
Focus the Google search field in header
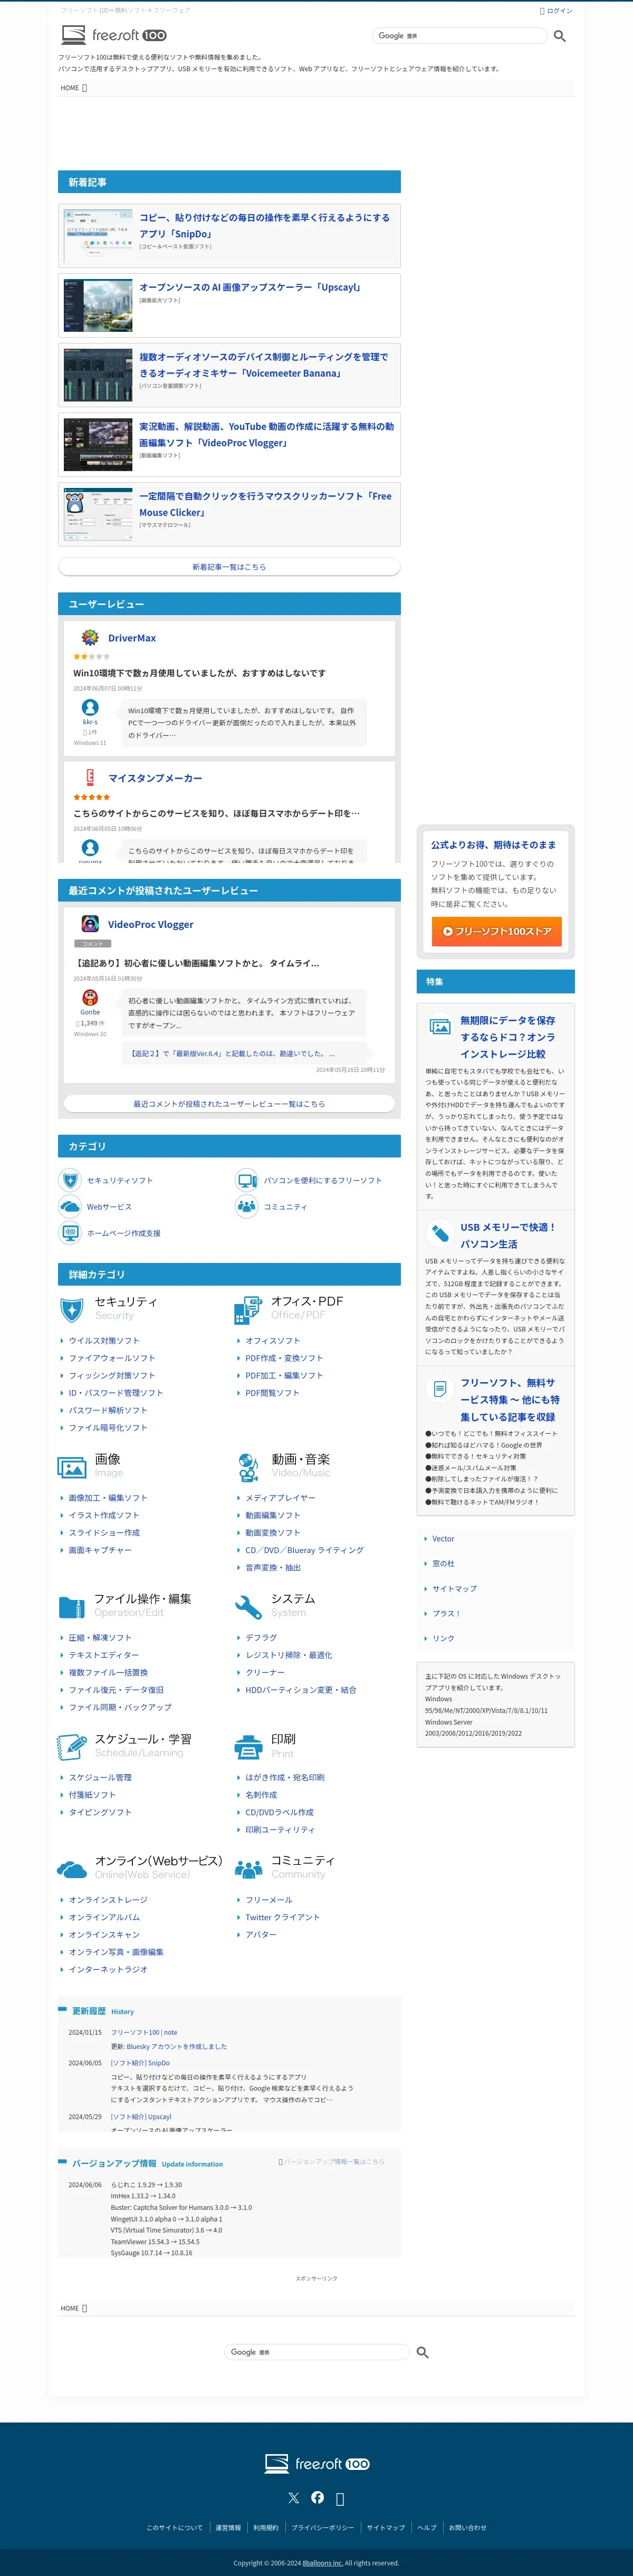click(461, 35)
